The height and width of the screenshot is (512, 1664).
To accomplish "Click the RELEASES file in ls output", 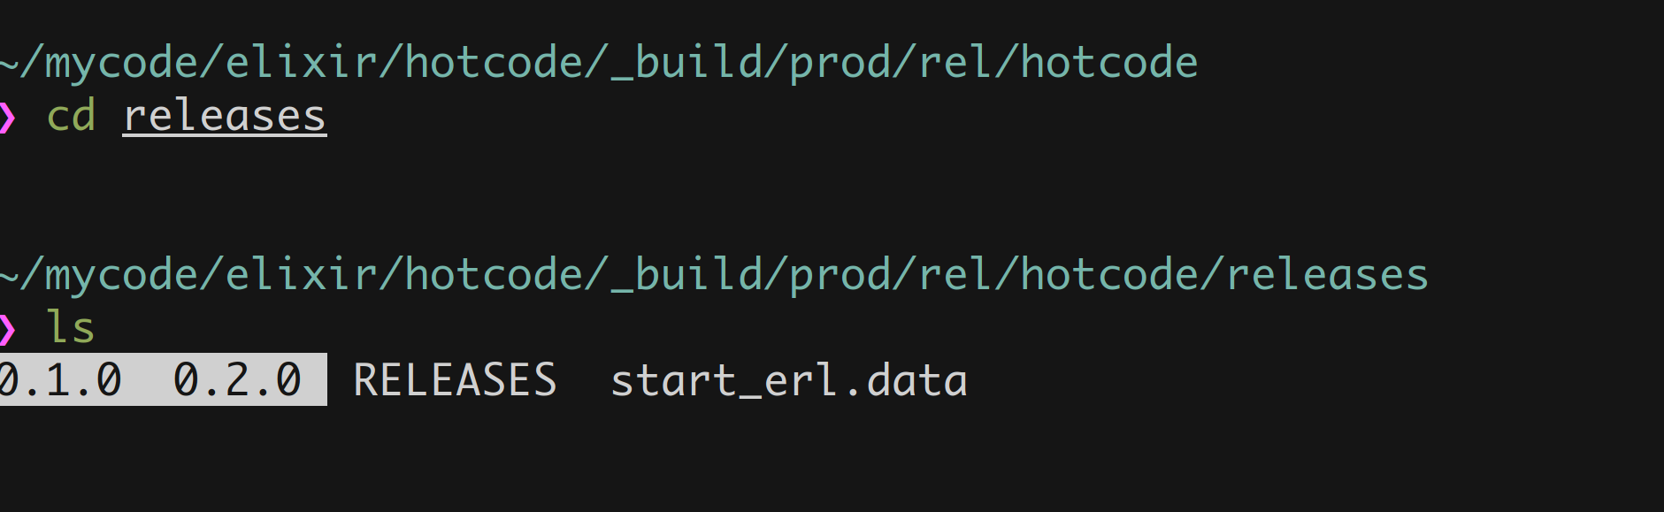I will (455, 380).
